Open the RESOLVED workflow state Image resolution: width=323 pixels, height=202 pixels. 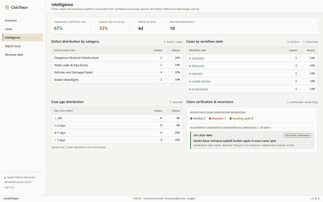pos(198,66)
